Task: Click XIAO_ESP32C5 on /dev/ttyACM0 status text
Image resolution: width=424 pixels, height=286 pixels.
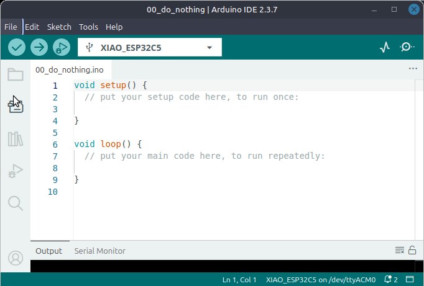Action: (x=321, y=280)
